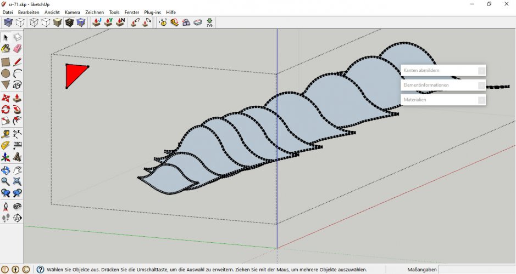This screenshot has height=274, width=516.
Task: Click the status bar help question icon
Action: (x=40, y=270)
